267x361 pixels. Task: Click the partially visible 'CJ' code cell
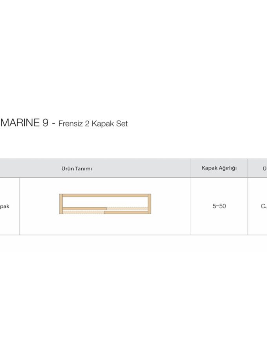263,206
